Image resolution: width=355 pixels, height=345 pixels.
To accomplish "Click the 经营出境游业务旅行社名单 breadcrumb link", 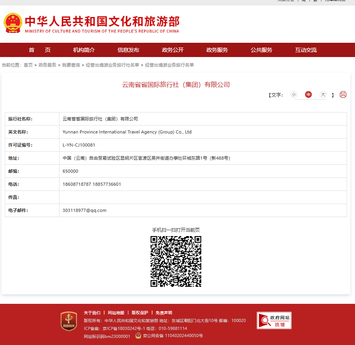I will pos(112,65).
